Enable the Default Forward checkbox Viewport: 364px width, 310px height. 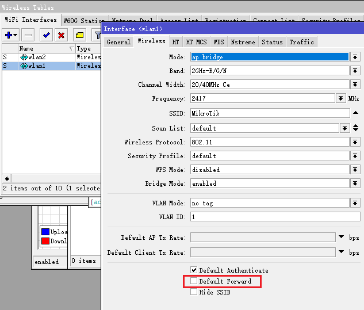click(x=194, y=281)
